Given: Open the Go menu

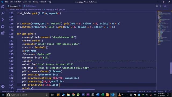Looking at the screenshot, I should click(x=30, y=2).
